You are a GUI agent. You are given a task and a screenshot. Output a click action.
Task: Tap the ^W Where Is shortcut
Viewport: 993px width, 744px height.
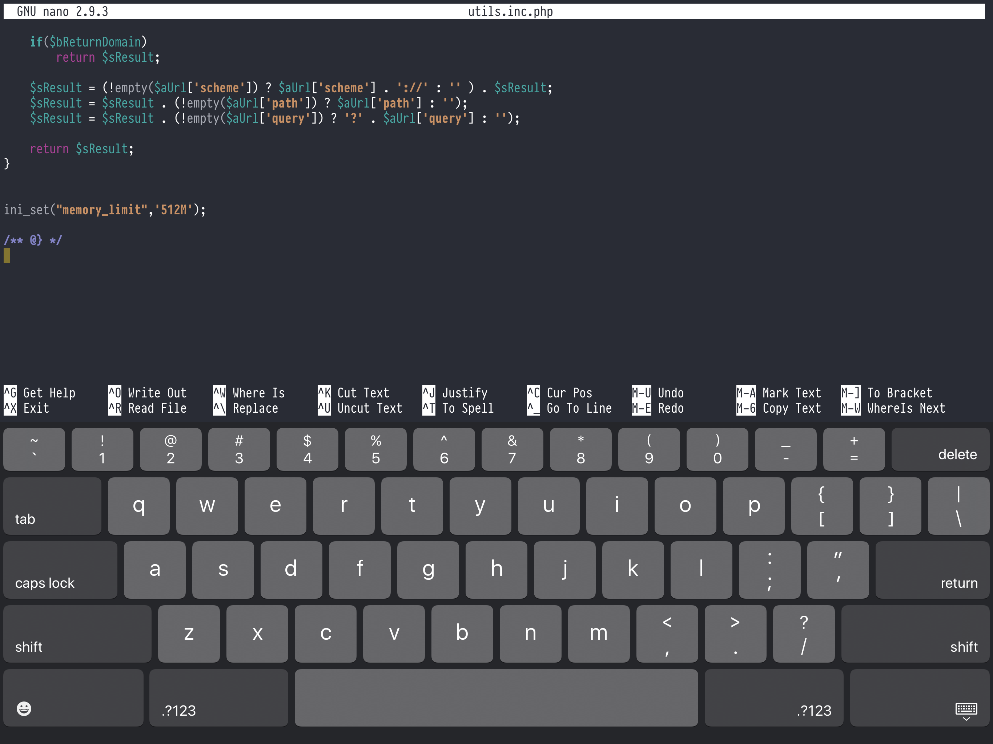point(249,393)
